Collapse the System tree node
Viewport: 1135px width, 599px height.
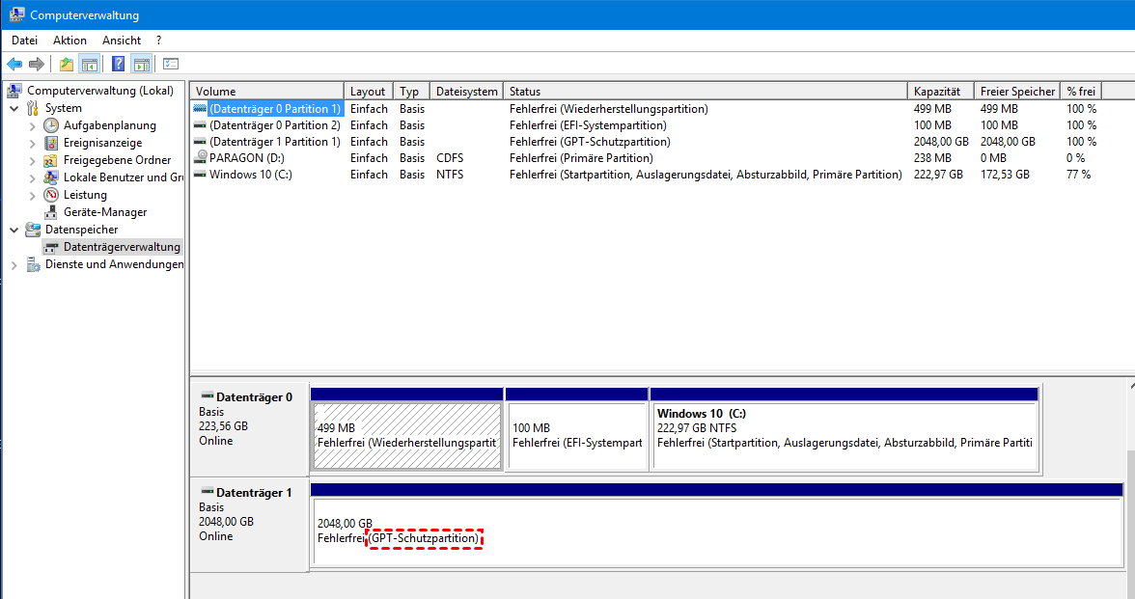pyautogui.click(x=14, y=109)
